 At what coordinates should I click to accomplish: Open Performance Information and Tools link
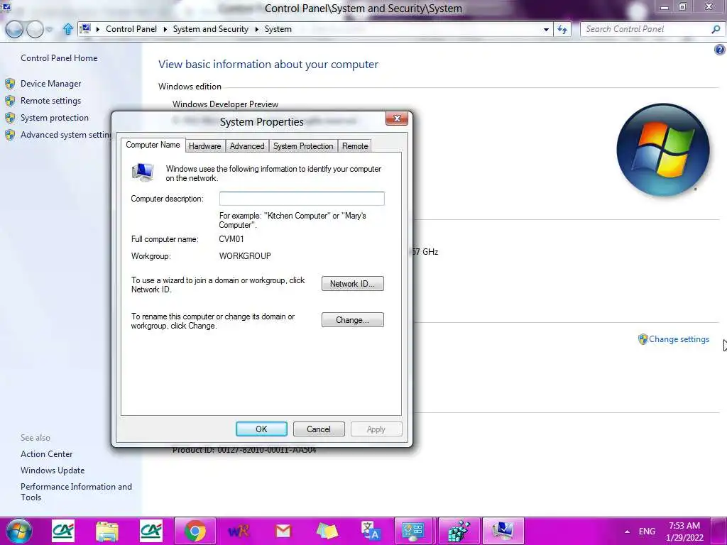click(76, 492)
